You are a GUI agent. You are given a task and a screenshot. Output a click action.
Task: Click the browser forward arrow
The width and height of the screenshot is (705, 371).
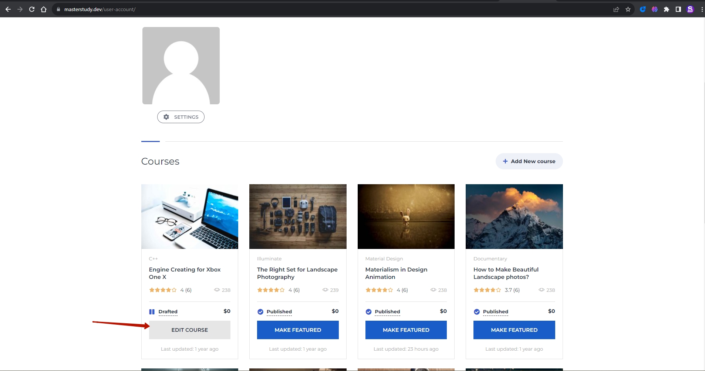[20, 9]
